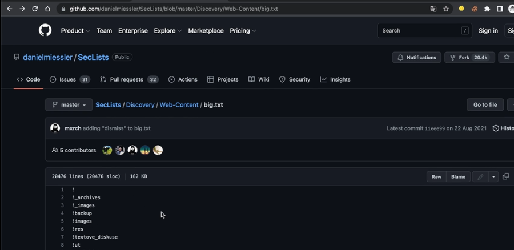Open SecLists breadcrumb link
The height and width of the screenshot is (250, 514).
(108, 105)
